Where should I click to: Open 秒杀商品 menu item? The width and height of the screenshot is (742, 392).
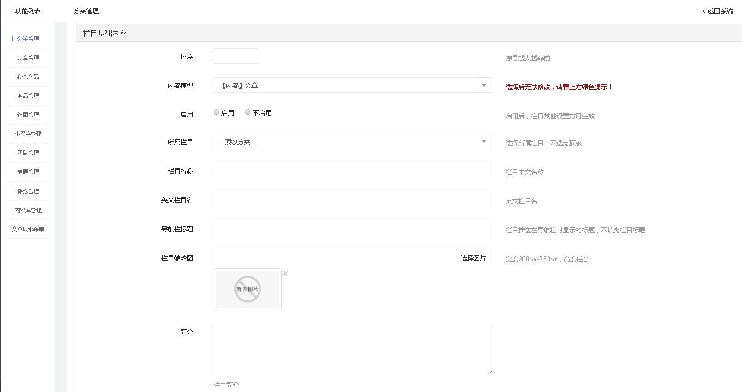(x=28, y=77)
